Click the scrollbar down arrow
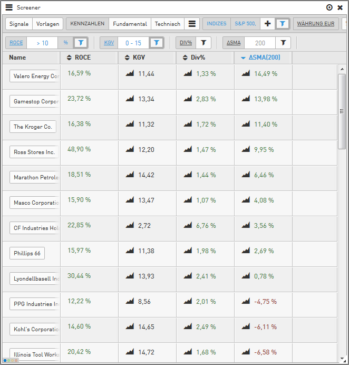349x365 pixels. coord(342,359)
